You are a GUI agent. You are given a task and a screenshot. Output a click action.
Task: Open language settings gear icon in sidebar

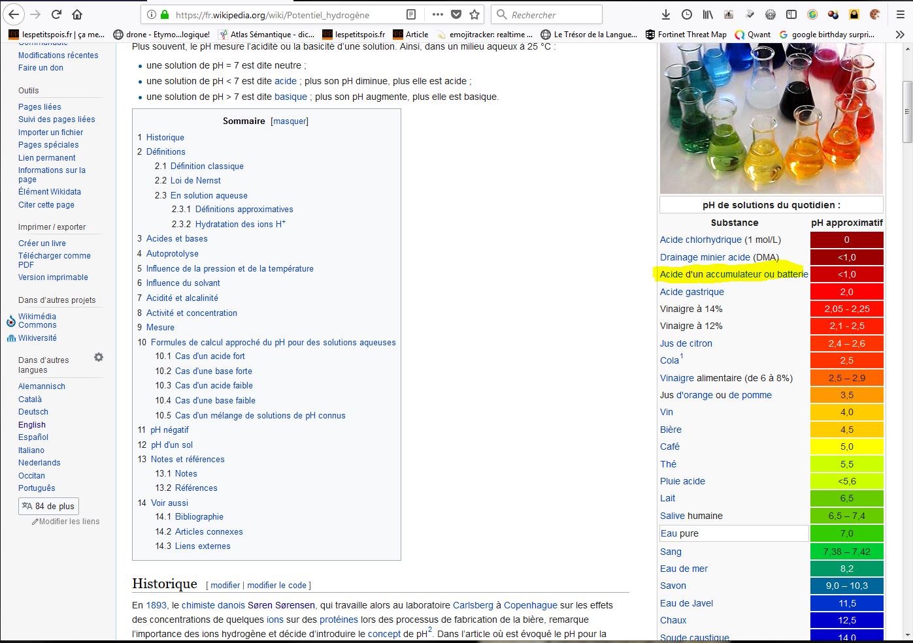[99, 357]
